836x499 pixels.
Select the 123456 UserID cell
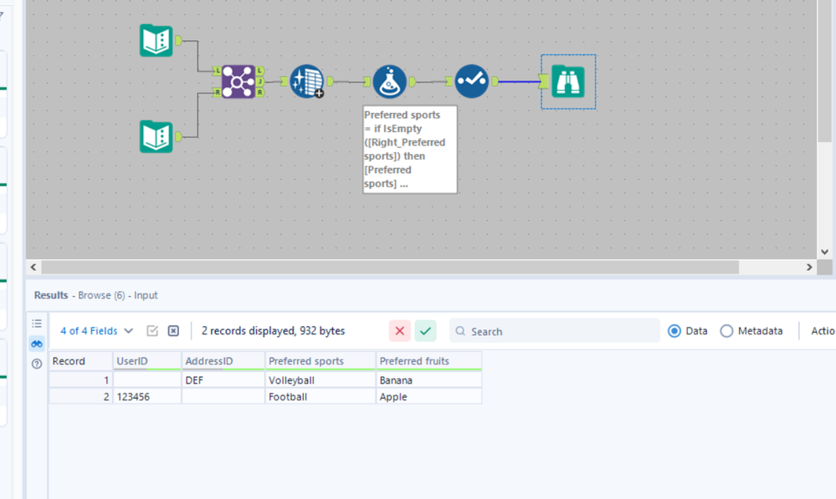pyautogui.click(x=147, y=397)
